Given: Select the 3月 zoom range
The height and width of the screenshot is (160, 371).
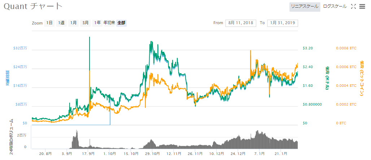Looking at the screenshot, I should coord(86,23).
